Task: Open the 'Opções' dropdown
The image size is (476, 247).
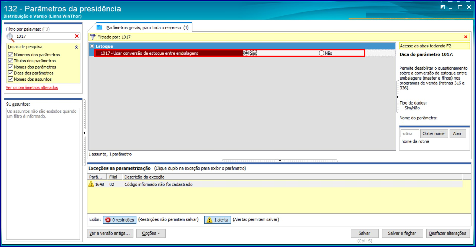Action: point(151,233)
